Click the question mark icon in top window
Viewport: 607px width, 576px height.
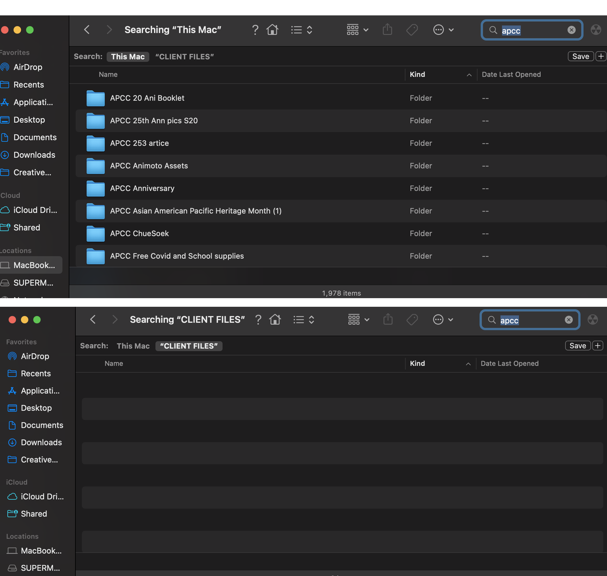(x=255, y=30)
